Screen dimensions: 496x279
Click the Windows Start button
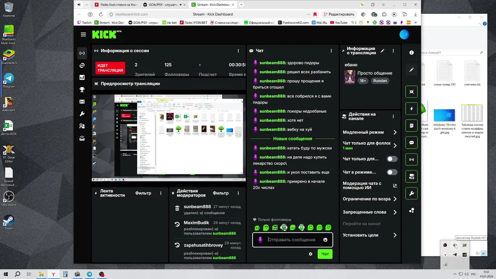coord(6,274)
